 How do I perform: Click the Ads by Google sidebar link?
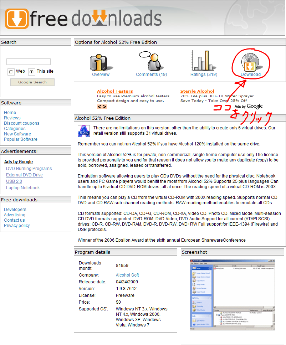tap(19, 162)
